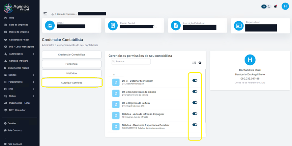This screenshot has width=292, height=146.
Task: Open the notifications bell icon
Action: click(276, 7)
